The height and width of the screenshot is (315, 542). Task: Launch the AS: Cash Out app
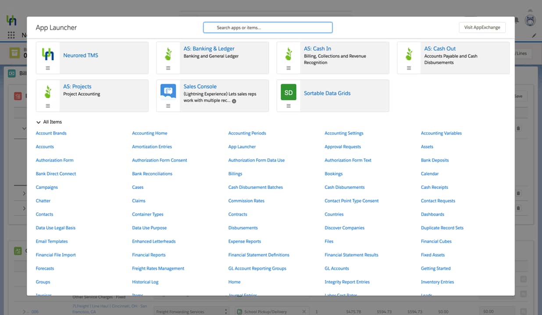coord(440,49)
